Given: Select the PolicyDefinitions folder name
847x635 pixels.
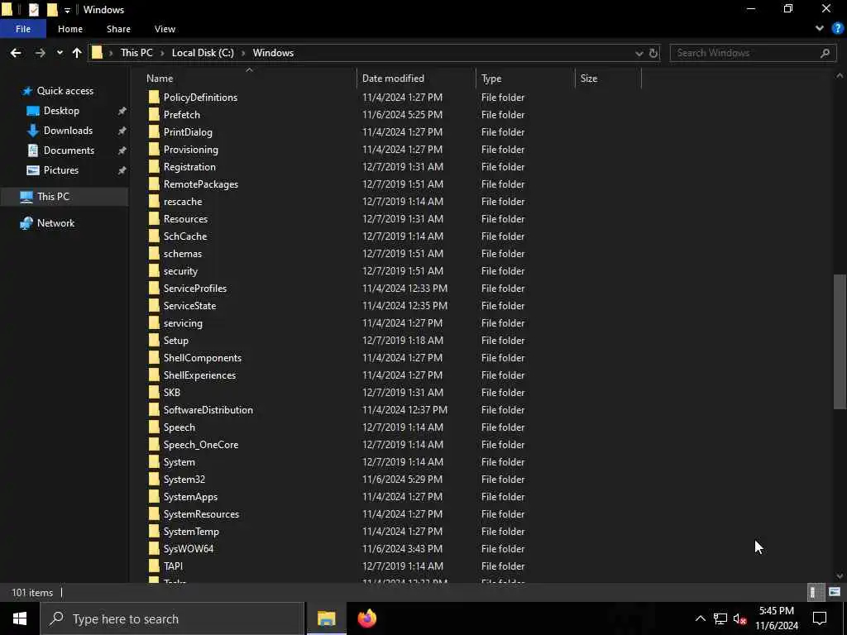Looking at the screenshot, I should tap(200, 98).
